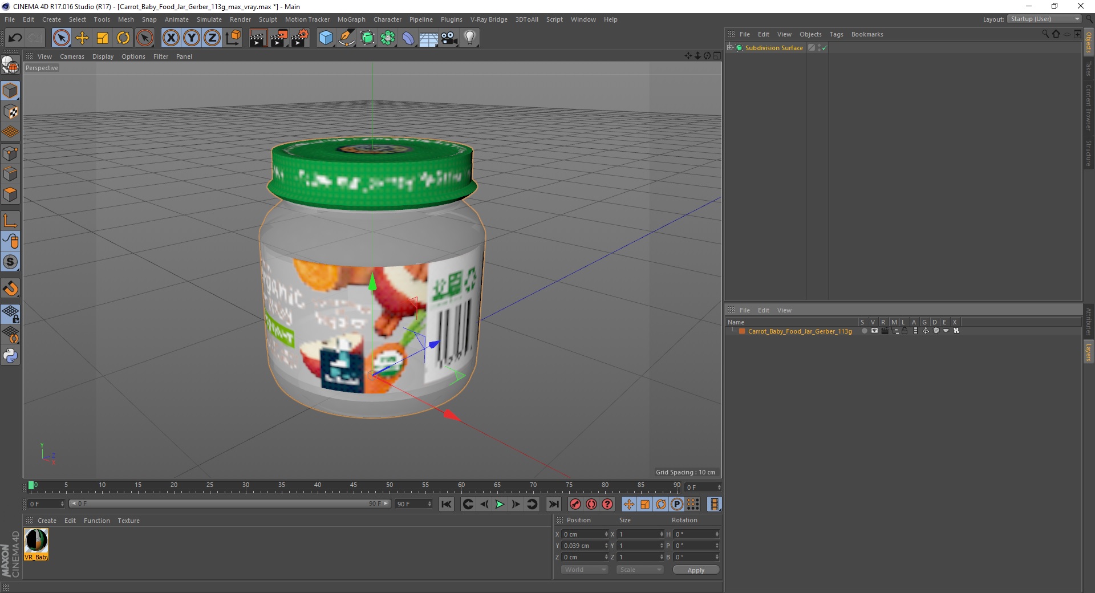Click the Position X input field
This screenshot has width=1095, height=593.
pyautogui.click(x=585, y=534)
